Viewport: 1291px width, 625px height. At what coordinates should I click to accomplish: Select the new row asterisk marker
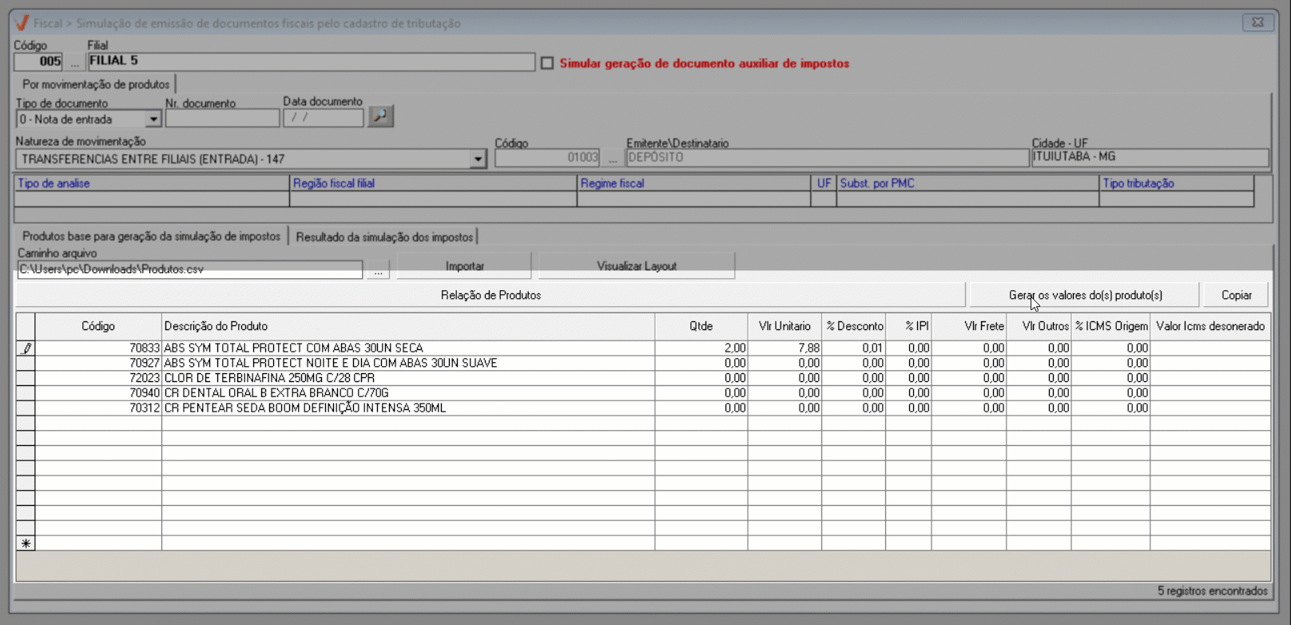26,543
